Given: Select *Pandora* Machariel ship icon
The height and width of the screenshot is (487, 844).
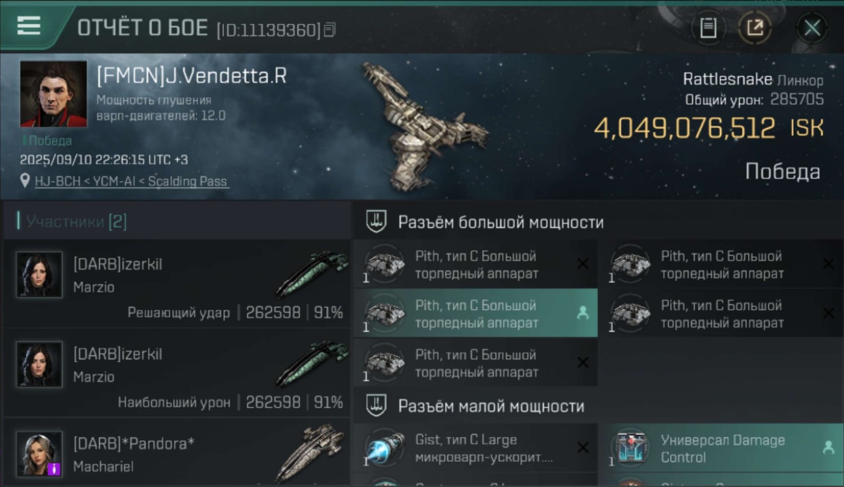Looking at the screenshot, I should (x=312, y=453).
